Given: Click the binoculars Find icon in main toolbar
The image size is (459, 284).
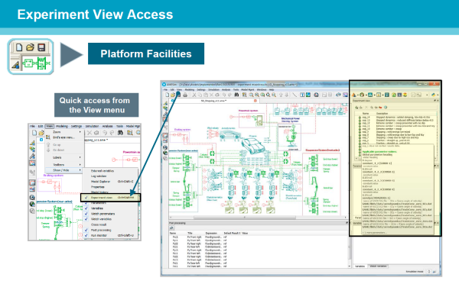Looking at the screenshot, I should click(236, 95).
